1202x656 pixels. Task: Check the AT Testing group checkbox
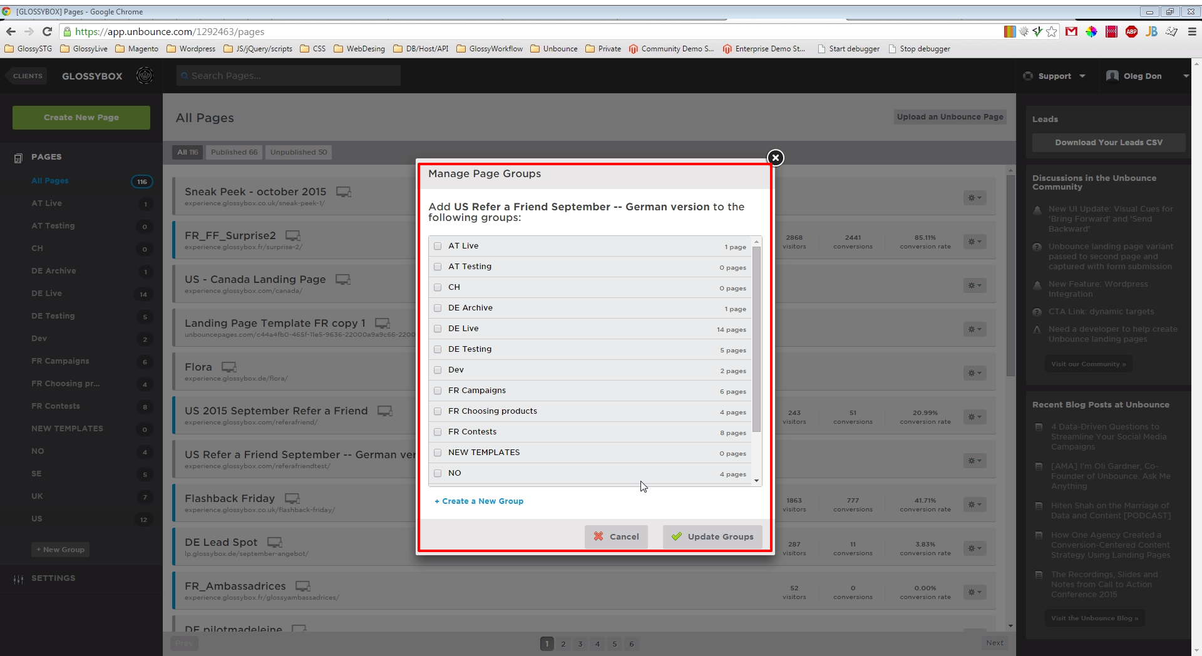(x=438, y=267)
